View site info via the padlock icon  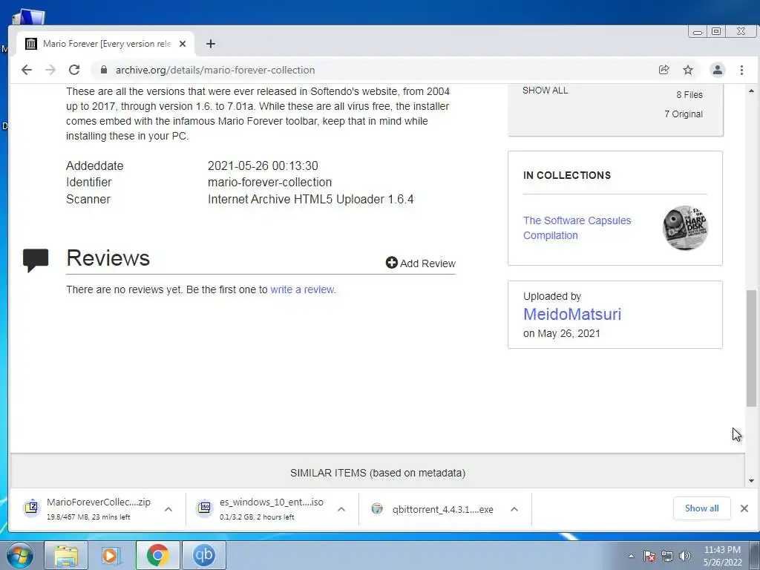(103, 70)
